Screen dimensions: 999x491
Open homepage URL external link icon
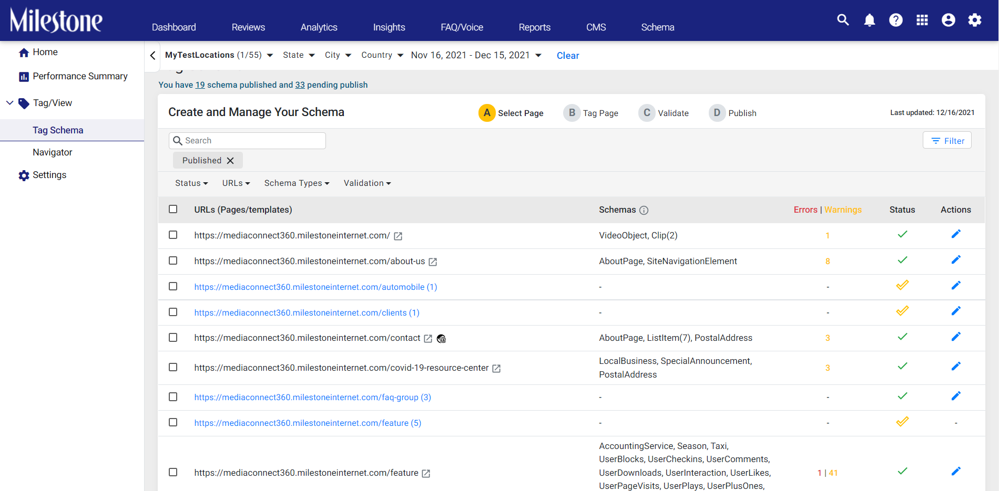click(398, 236)
